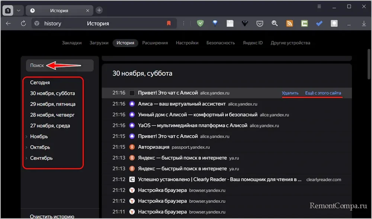372x219 pixels.
Task: Open the floppy disk save extension
Action: tap(230, 23)
